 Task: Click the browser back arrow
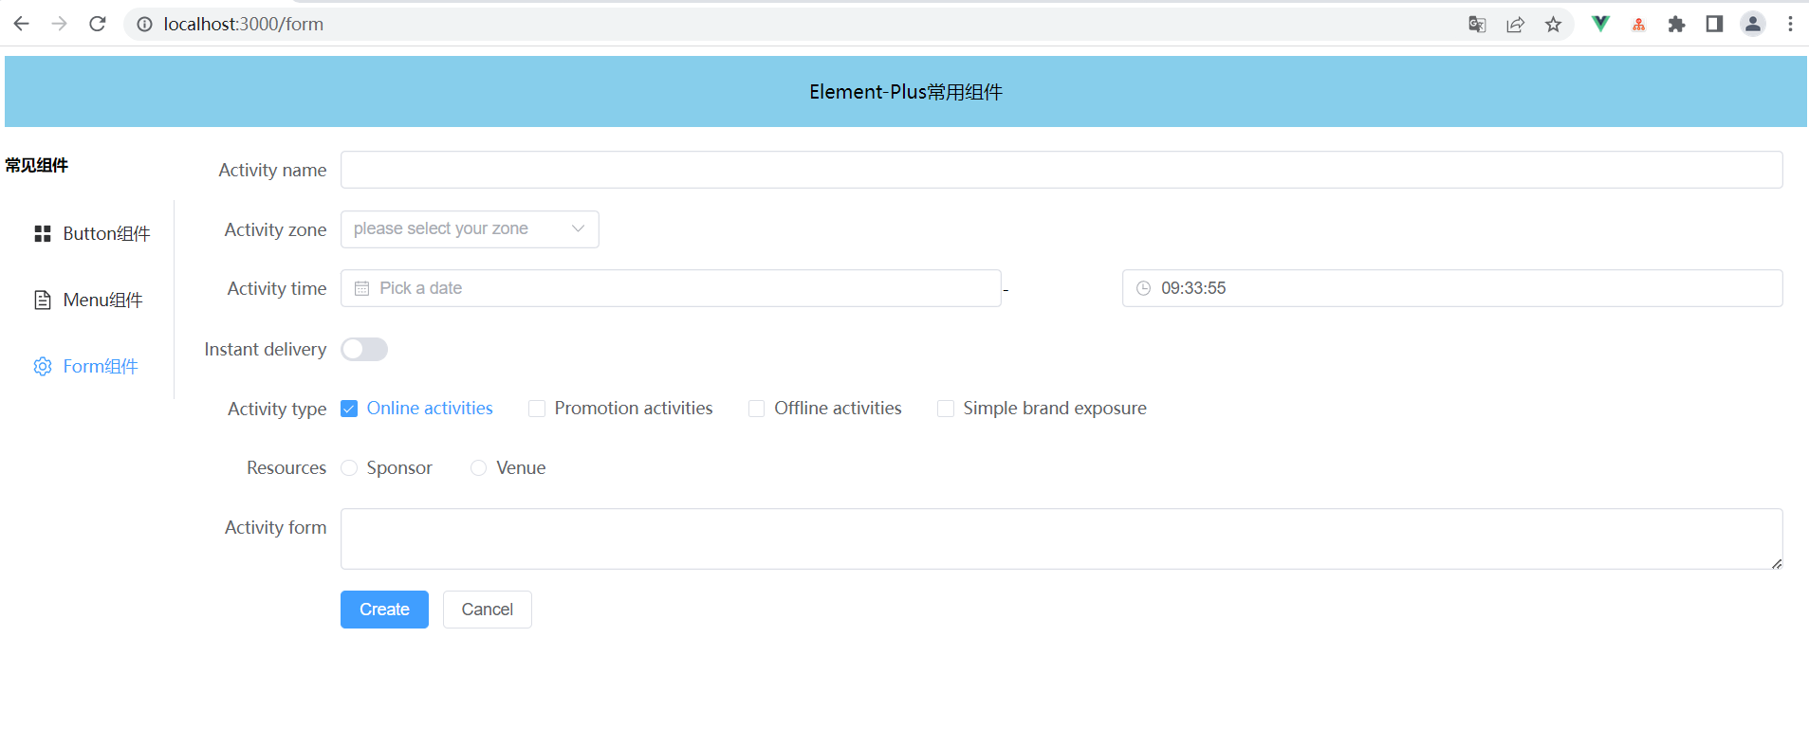(21, 24)
